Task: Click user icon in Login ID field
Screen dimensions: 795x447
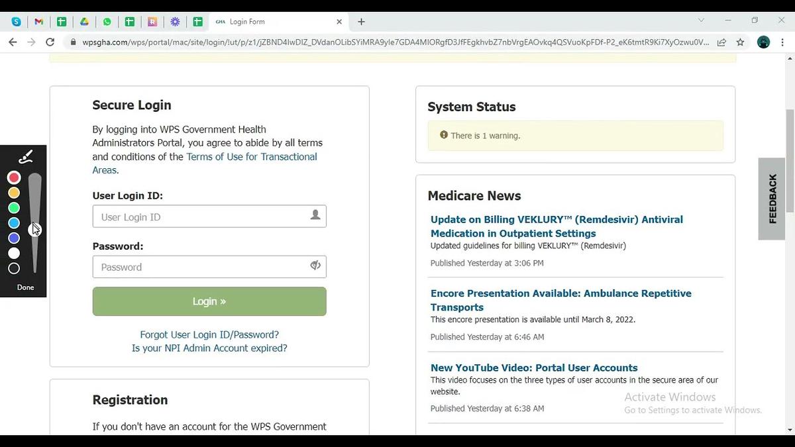Action: [x=315, y=215]
